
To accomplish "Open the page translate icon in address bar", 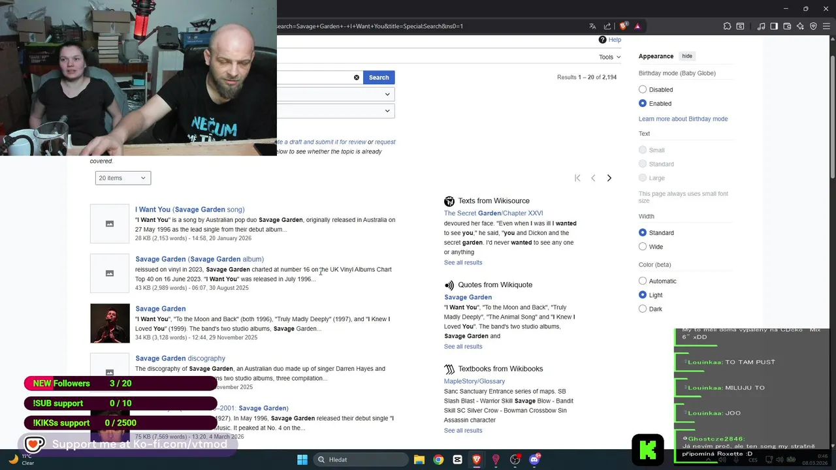I will (592, 26).
